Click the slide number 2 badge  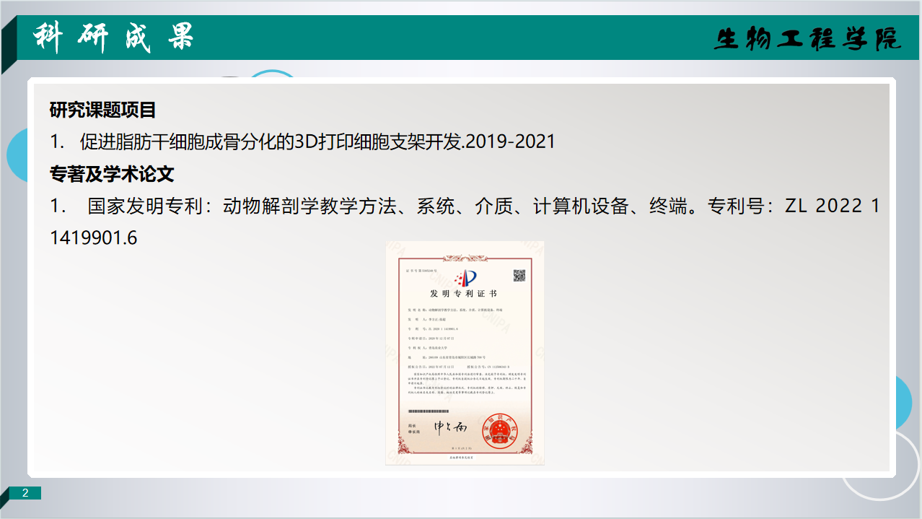25,493
